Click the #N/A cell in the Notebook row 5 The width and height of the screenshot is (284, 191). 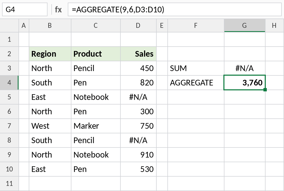(x=138, y=97)
